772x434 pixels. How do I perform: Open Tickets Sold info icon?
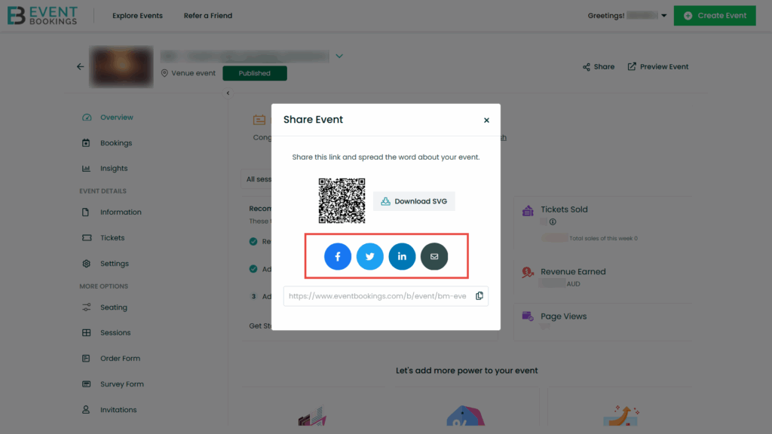pos(553,222)
